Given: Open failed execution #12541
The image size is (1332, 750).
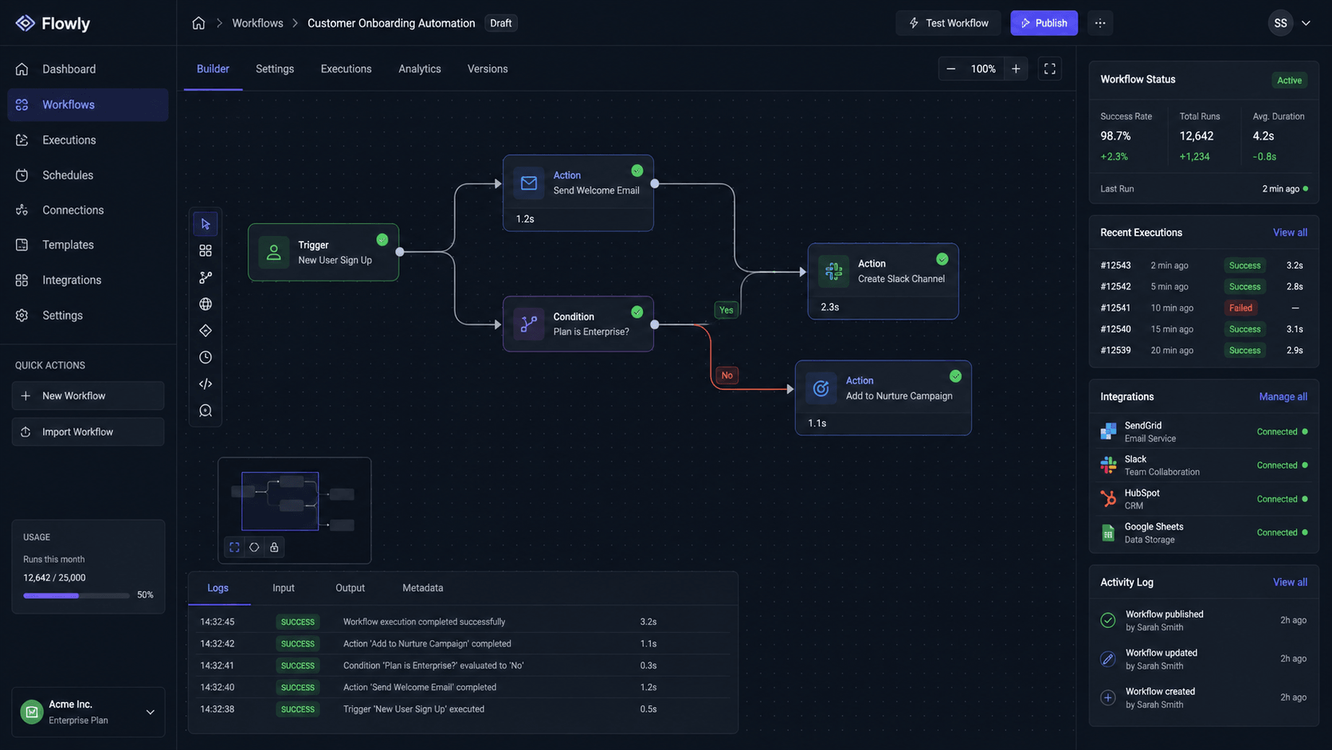Looking at the screenshot, I should click(x=1204, y=308).
